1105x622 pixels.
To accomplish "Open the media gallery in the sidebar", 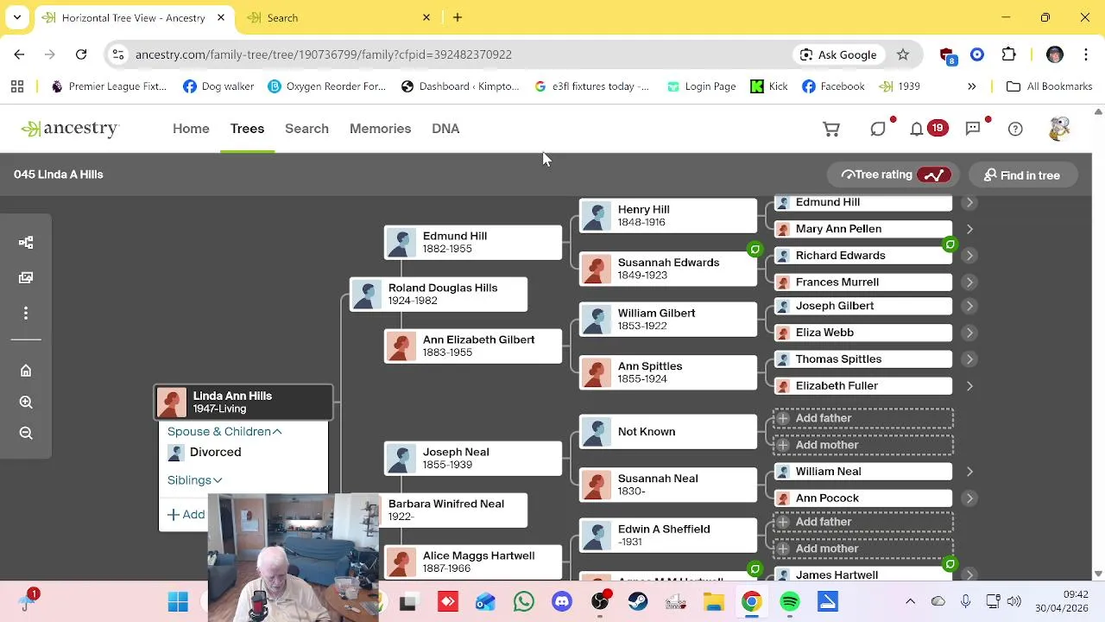I will click(x=26, y=277).
